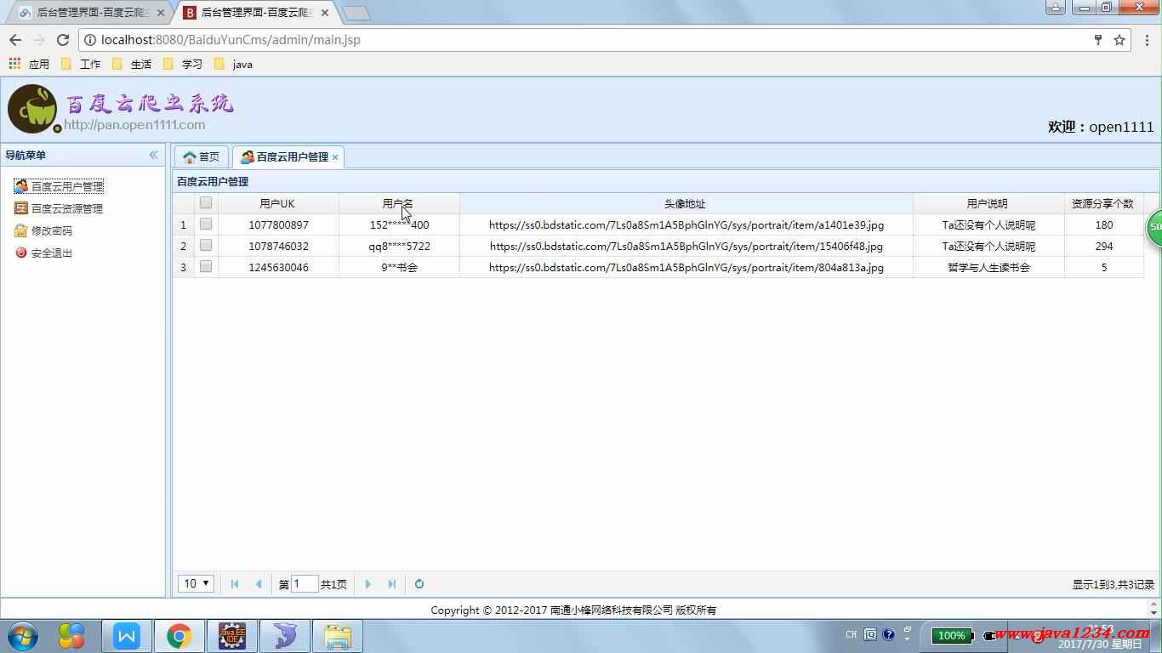The width and height of the screenshot is (1162, 653).
Task: Open the Windows Start menu
Action: click(23, 635)
